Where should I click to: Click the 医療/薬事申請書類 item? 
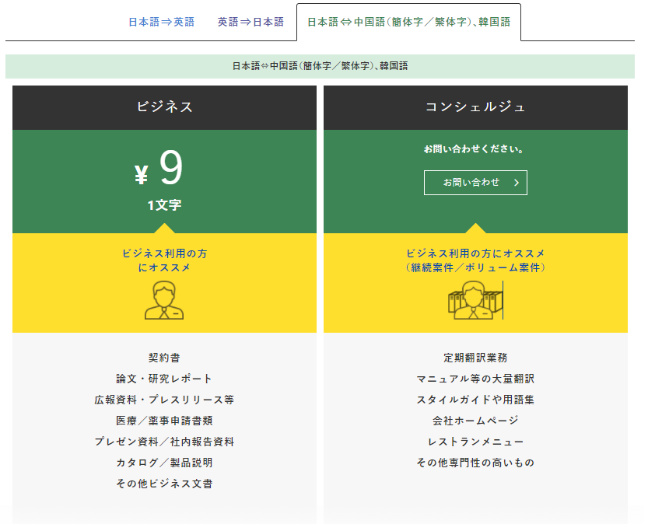coord(164,421)
